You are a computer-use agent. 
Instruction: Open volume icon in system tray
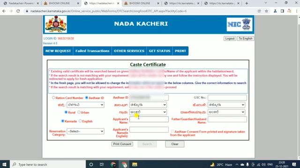point(263,164)
